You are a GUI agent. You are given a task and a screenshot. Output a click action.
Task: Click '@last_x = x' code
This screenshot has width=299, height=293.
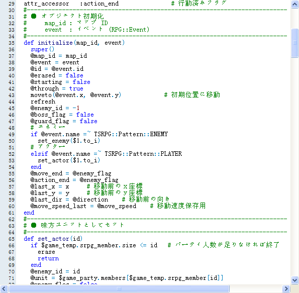click(x=50, y=186)
